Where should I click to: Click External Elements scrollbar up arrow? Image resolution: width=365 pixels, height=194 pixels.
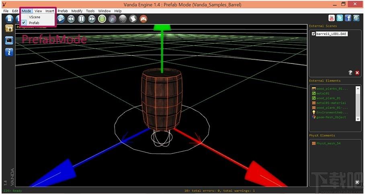click(x=358, y=88)
